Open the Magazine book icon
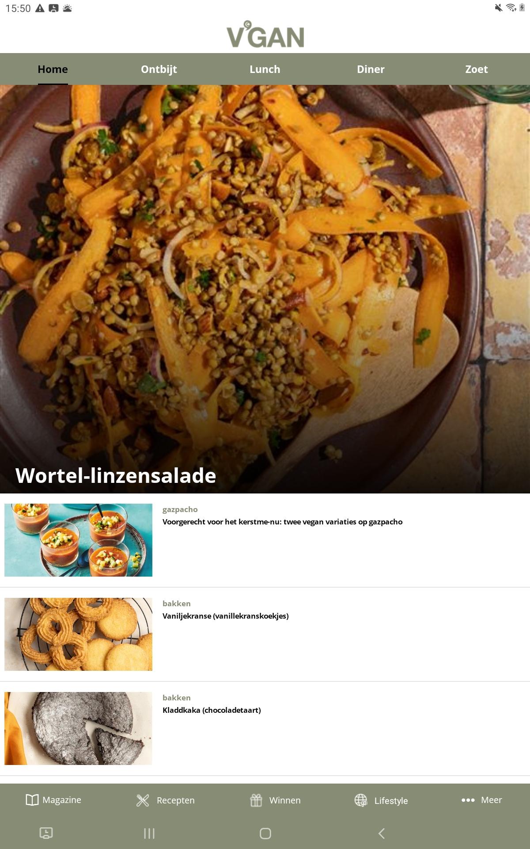Screen dimensions: 530x849 pos(32,800)
